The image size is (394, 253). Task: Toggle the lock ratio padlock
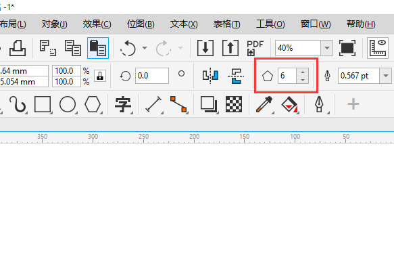pyautogui.click(x=100, y=76)
